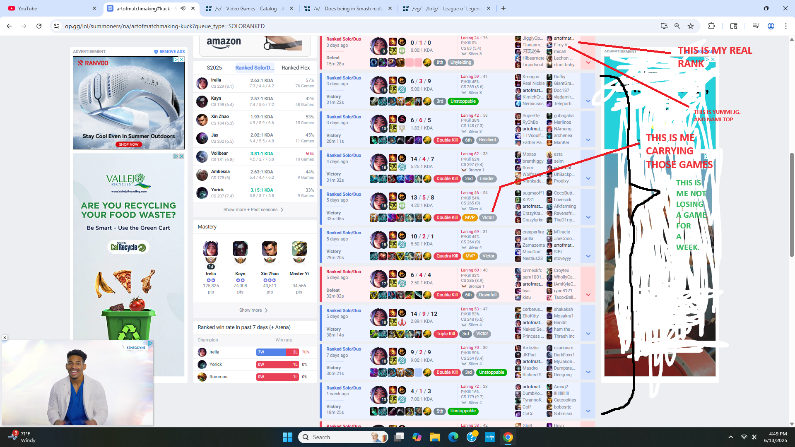Click Show more under Mastery
The height and width of the screenshot is (447, 795).
click(x=253, y=310)
